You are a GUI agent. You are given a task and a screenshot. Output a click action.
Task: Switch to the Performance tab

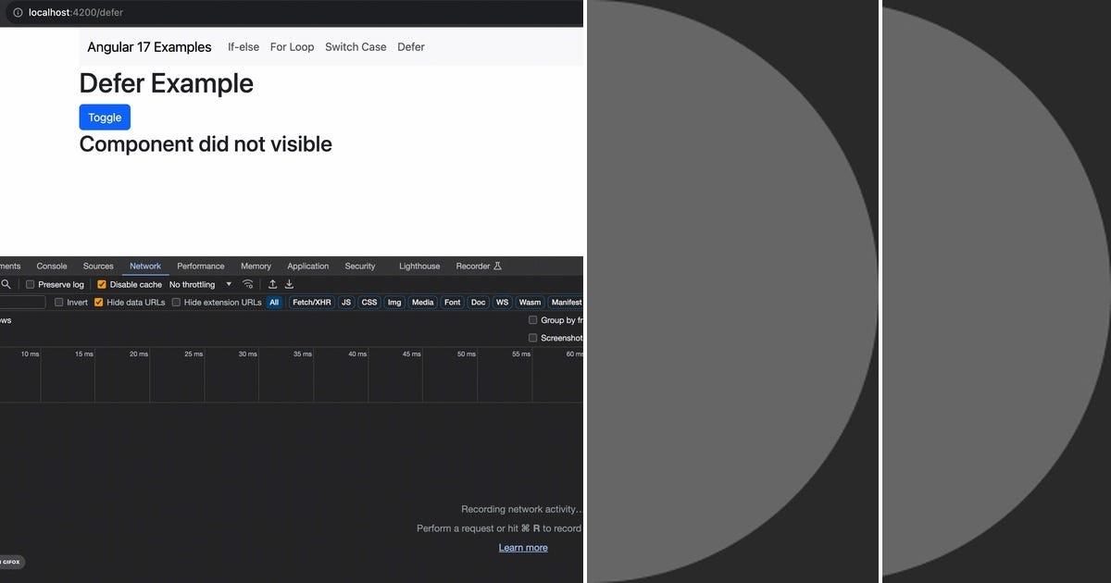[x=201, y=267]
